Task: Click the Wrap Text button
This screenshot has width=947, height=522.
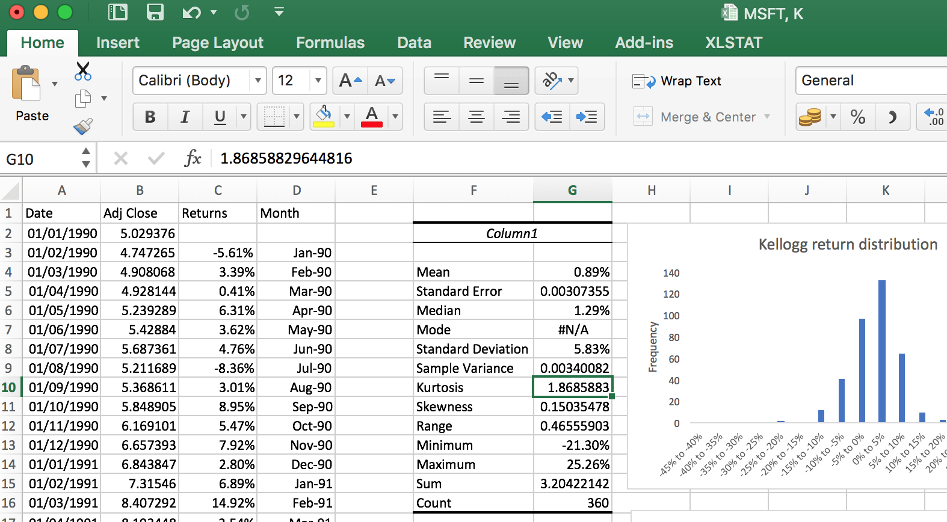Action: pos(677,81)
